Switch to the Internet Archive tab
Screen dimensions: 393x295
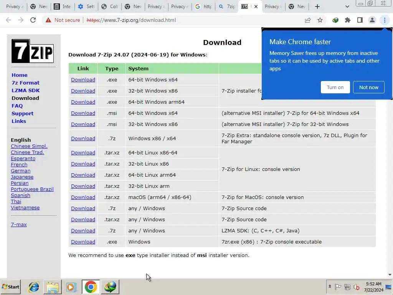point(63,7)
